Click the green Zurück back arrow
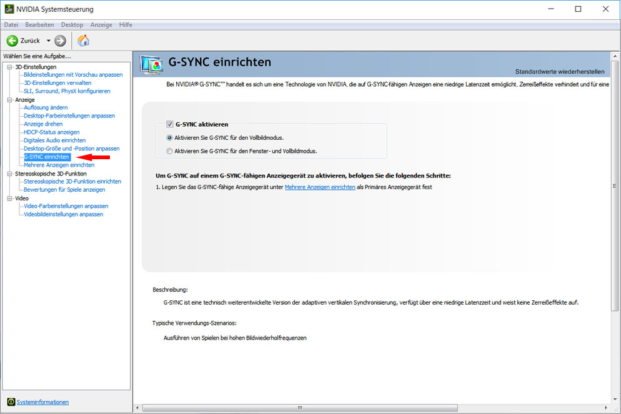The height and width of the screenshot is (414, 621). (x=12, y=41)
